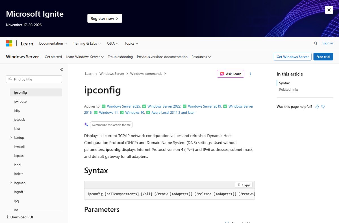Jump to Related links section
This screenshot has height=223, width=339.
pos(289,89)
